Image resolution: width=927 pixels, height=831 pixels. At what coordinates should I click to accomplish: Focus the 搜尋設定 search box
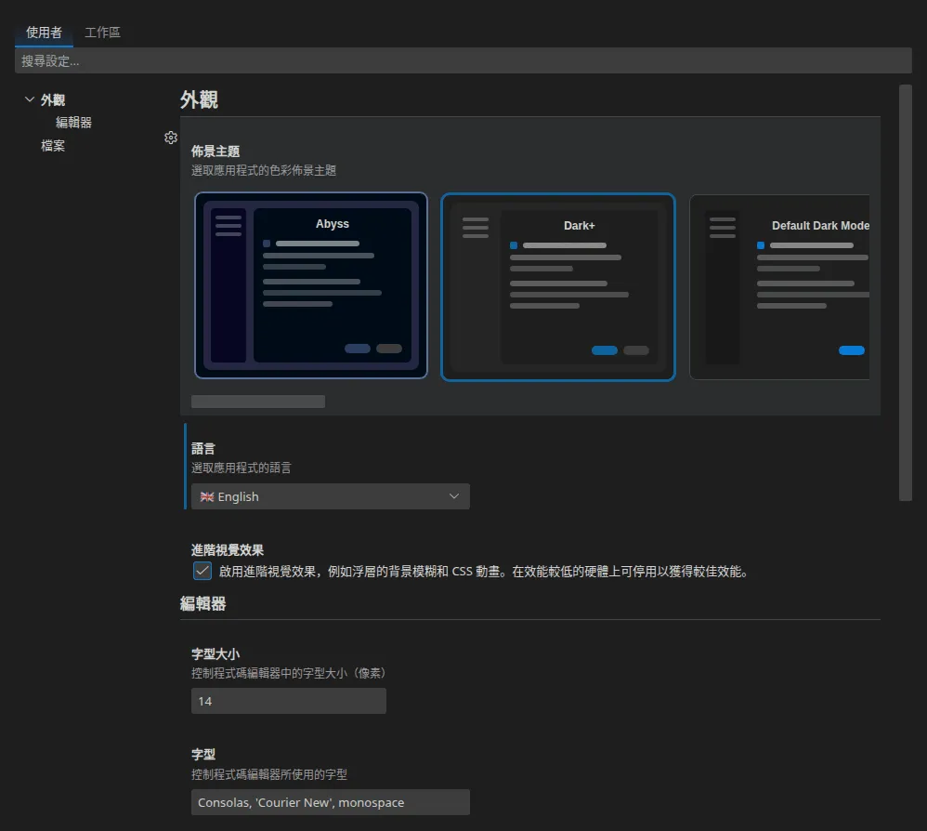(x=463, y=61)
